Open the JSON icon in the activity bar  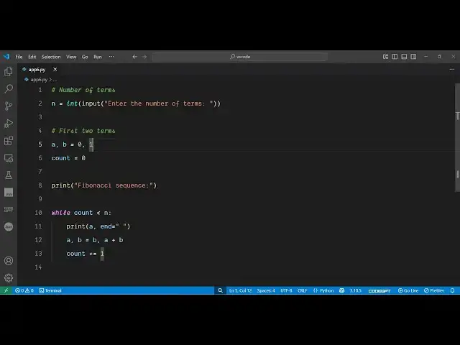click(9, 193)
